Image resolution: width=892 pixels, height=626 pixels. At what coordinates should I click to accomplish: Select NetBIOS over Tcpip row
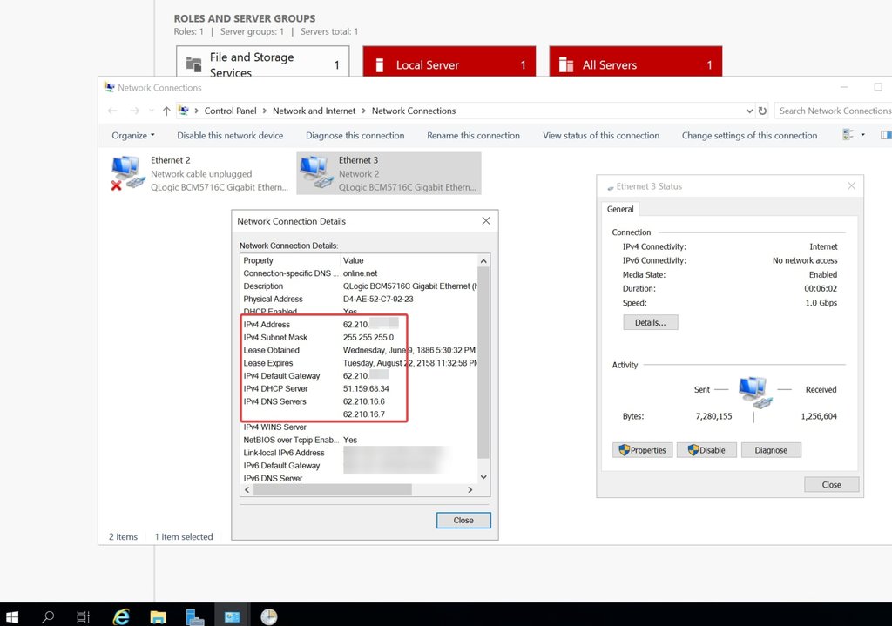(x=359, y=440)
